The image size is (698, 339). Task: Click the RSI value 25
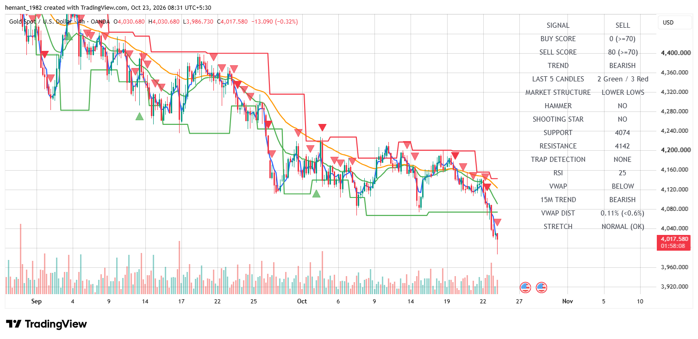pyautogui.click(x=623, y=173)
